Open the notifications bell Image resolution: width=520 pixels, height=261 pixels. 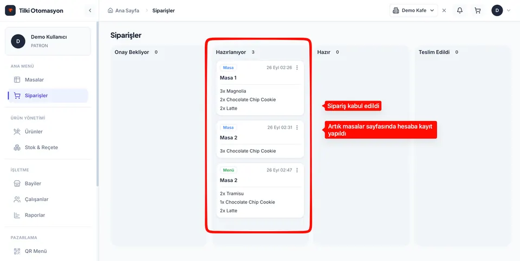(x=460, y=11)
